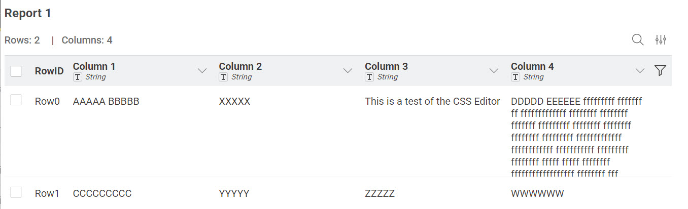Expand the Column 1 dropdown chevron
This screenshot has width=688, height=209.
coord(202,71)
